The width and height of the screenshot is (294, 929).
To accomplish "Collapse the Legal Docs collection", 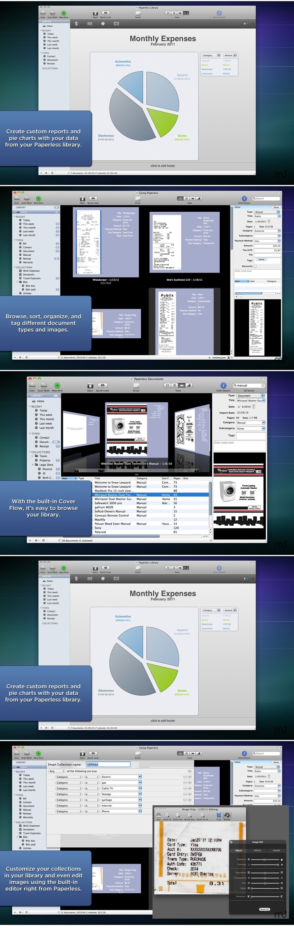I will (x=33, y=464).
